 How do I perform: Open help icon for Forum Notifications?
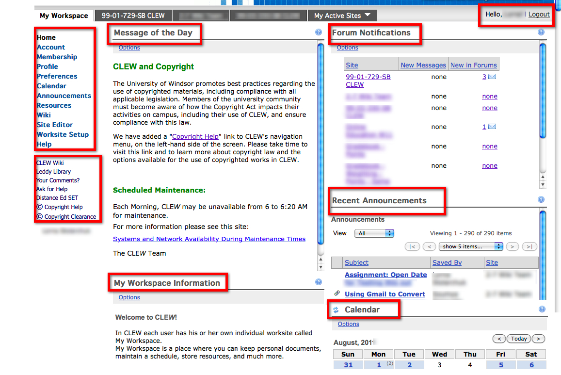coord(541,32)
